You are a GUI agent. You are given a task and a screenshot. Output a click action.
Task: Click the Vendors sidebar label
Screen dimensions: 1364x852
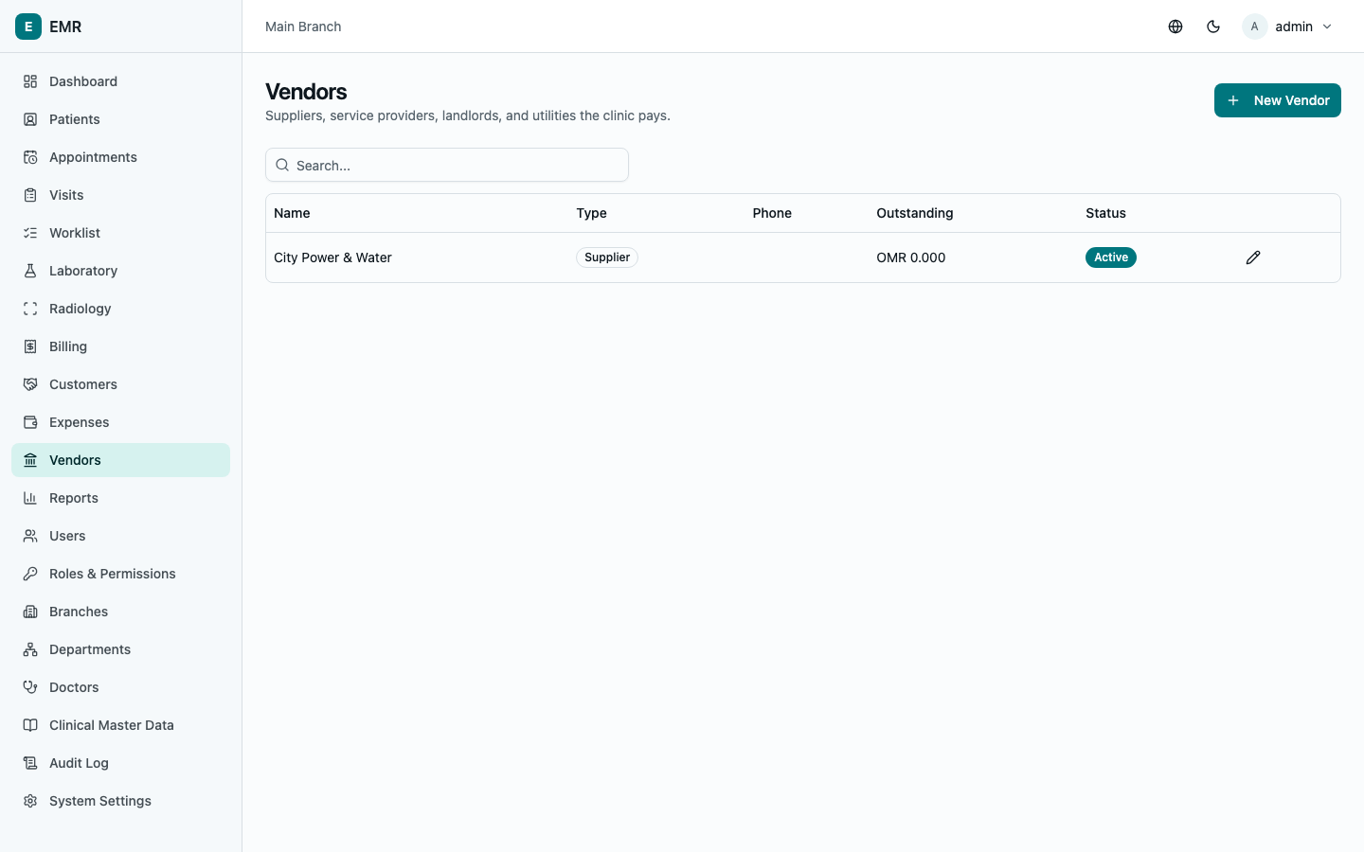tap(75, 460)
